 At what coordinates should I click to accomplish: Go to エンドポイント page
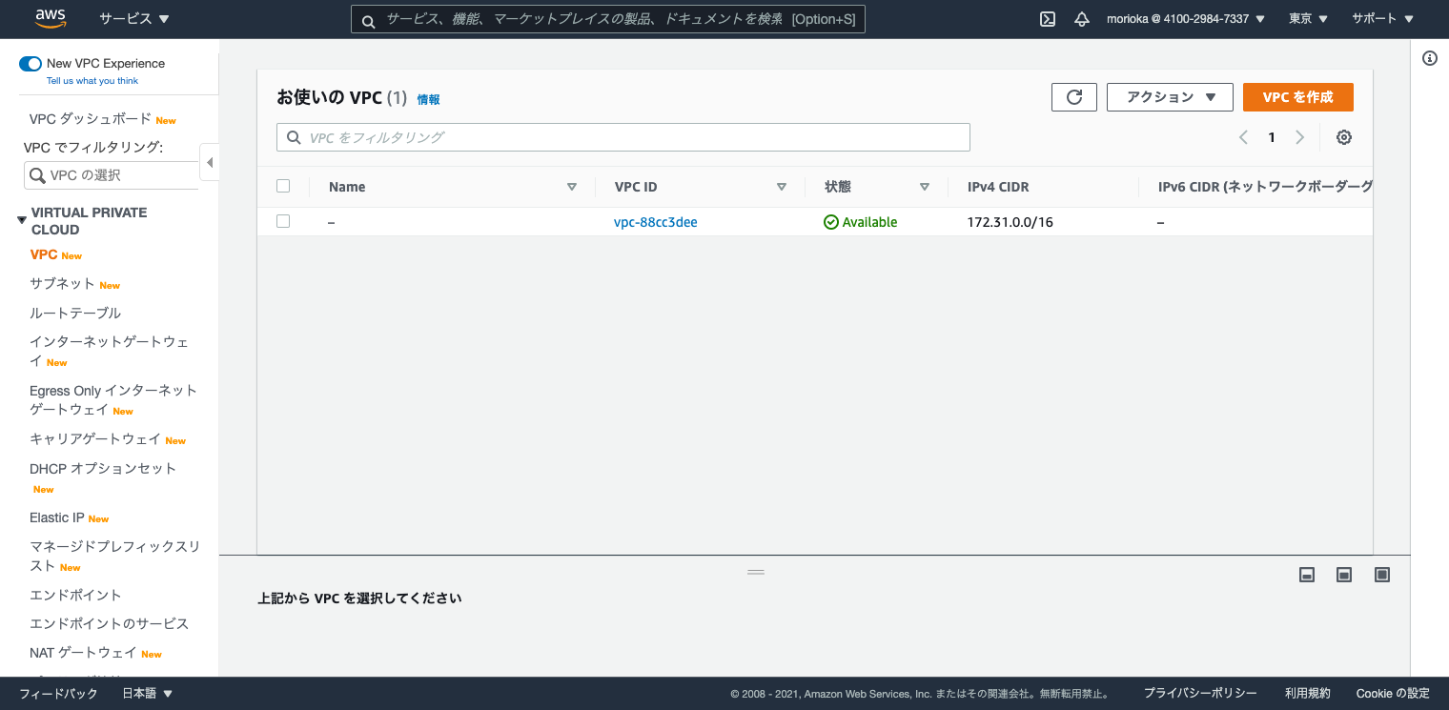[75, 595]
